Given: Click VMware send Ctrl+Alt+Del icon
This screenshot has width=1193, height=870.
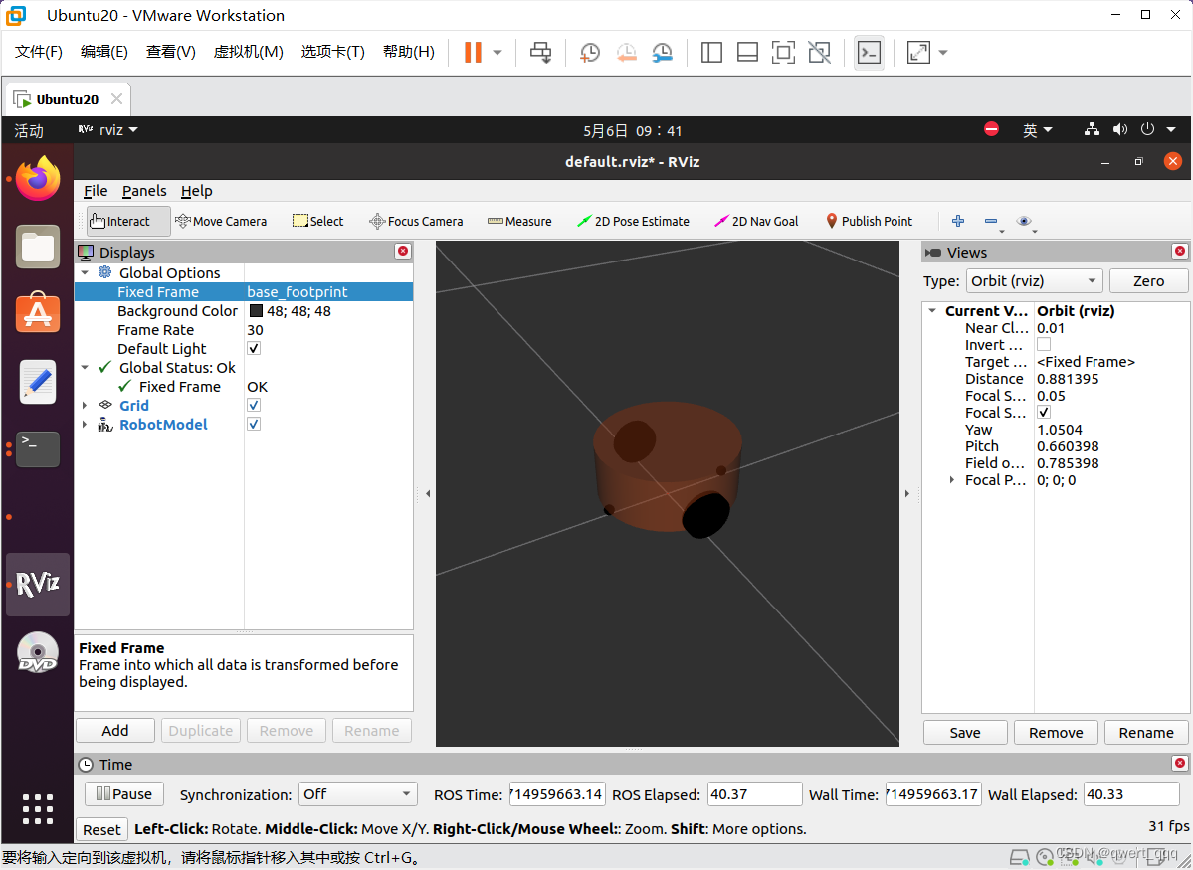Looking at the screenshot, I should [541, 52].
